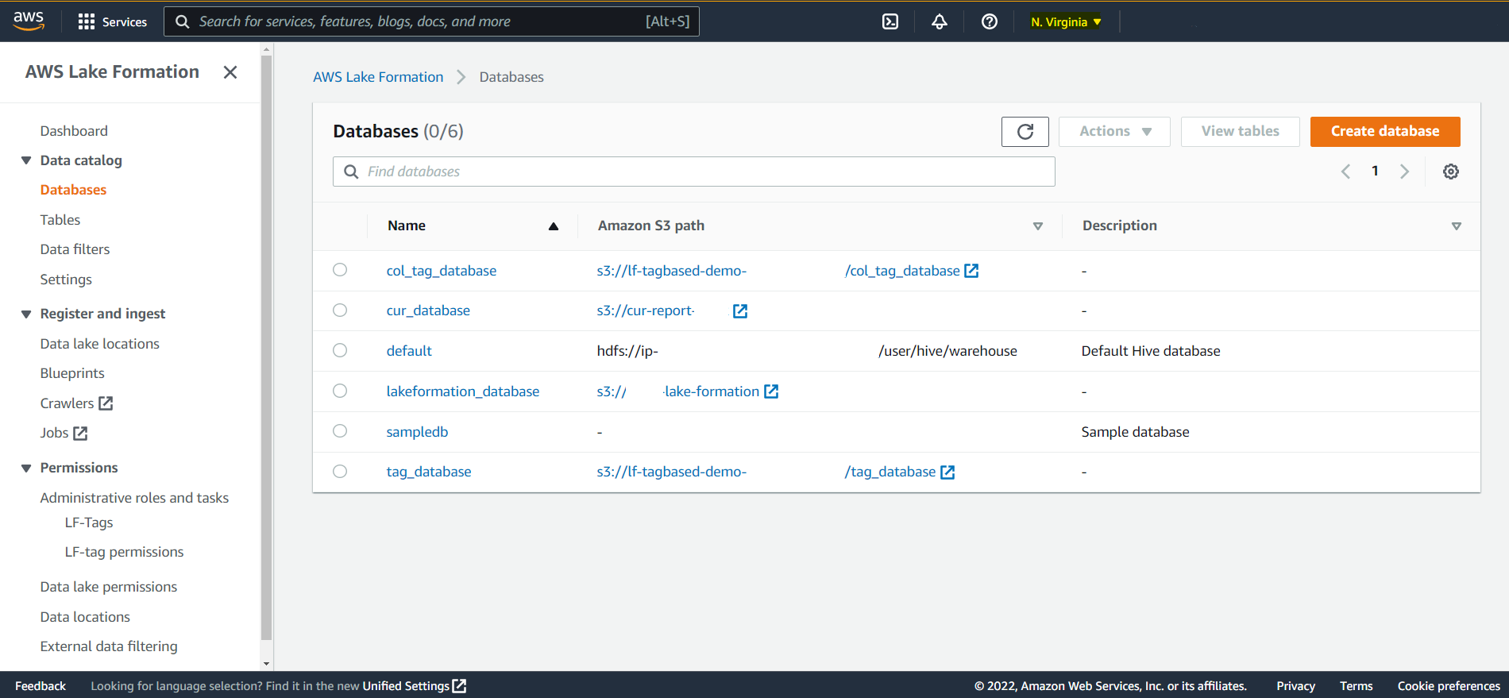Collapse the Data catalog section
The width and height of the screenshot is (1509, 698).
26,160
